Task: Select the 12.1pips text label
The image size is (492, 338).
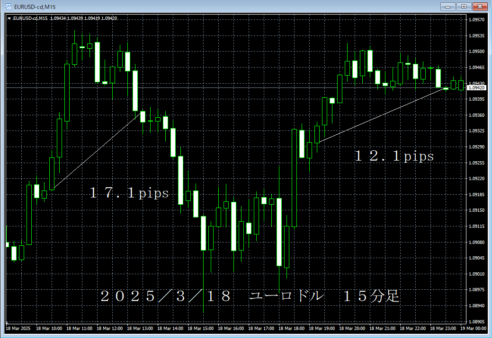Action: [394, 156]
